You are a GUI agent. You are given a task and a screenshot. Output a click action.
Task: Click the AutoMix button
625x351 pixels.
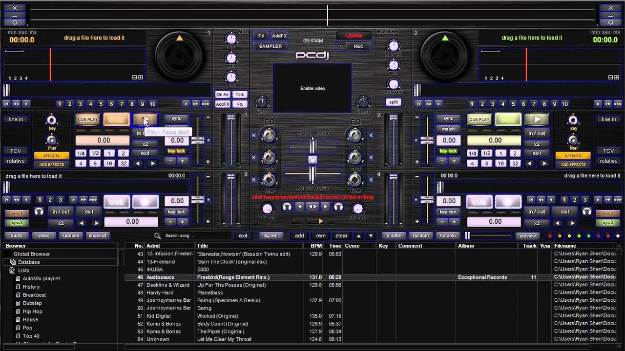point(448,236)
